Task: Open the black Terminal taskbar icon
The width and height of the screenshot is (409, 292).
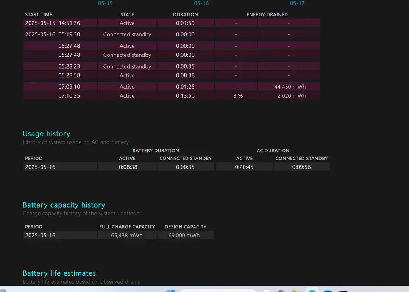Action: [x=343, y=290]
